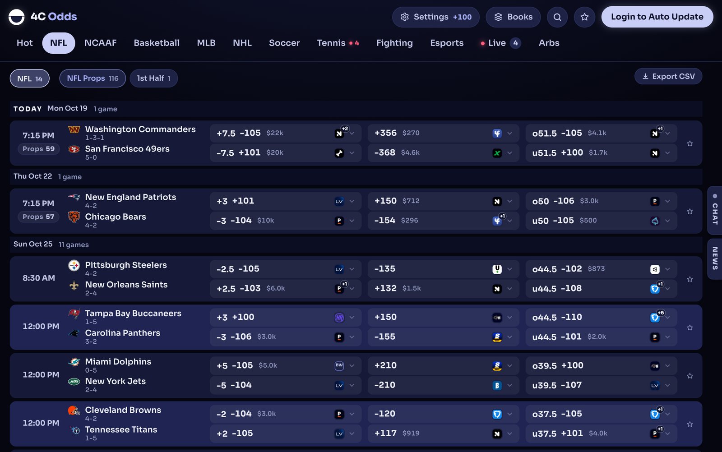Expand books for o39.5 +100 total
722x452 pixels.
coord(667,366)
